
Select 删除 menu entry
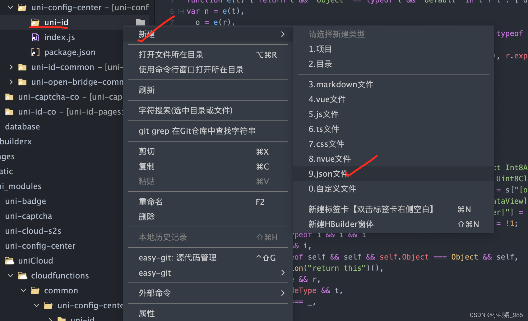pyautogui.click(x=208, y=217)
